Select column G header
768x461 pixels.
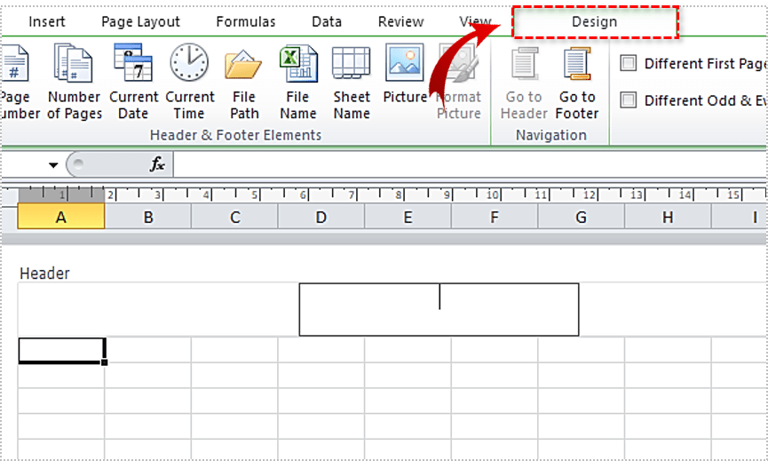pos(581,217)
